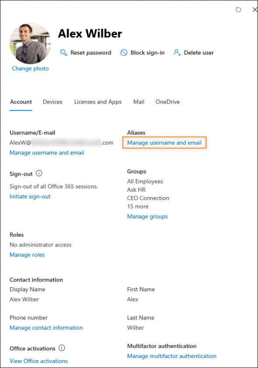Click the Delete user icon
This screenshot has height=368, width=258.
(x=177, y=52)
